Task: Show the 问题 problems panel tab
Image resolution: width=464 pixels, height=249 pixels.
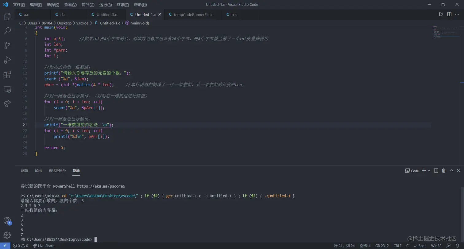Action: pyautogui.click(x=25, y=171)
